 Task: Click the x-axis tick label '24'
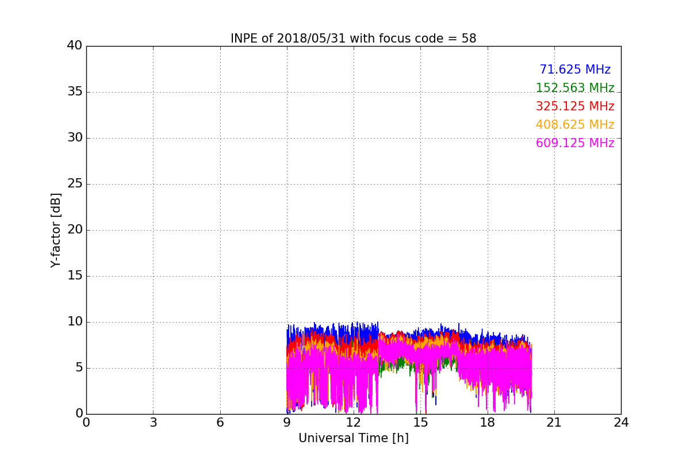coord(621,423)
